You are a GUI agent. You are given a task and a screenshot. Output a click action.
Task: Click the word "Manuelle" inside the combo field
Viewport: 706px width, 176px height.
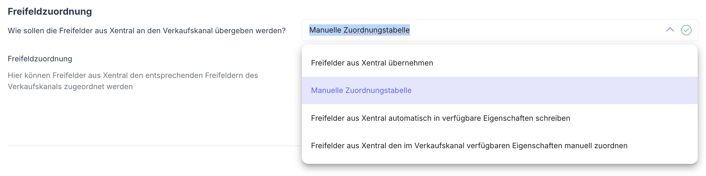pyautogui.click(x=325, y=30)
